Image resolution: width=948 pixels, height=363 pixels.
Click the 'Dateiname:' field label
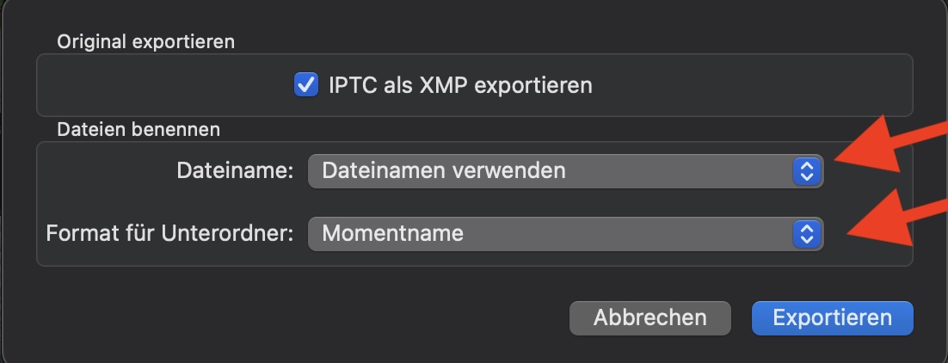point(235,171)
